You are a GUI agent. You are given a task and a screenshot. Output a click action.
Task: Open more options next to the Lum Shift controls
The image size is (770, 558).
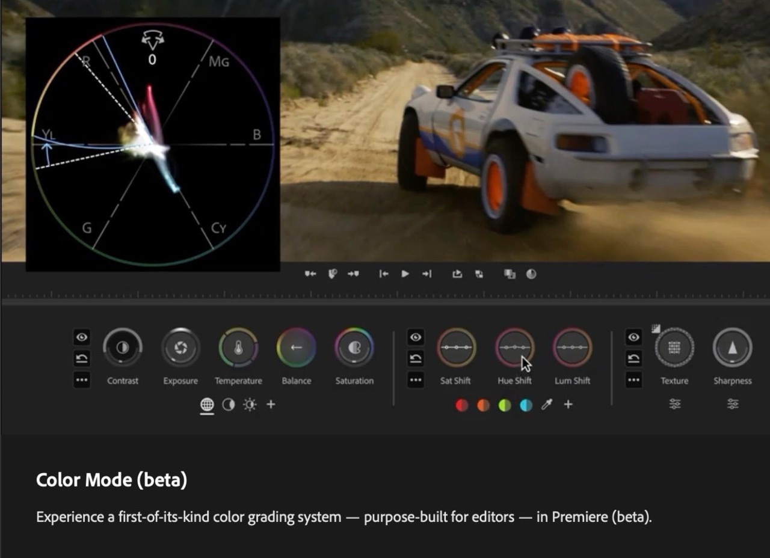(415, 380)
